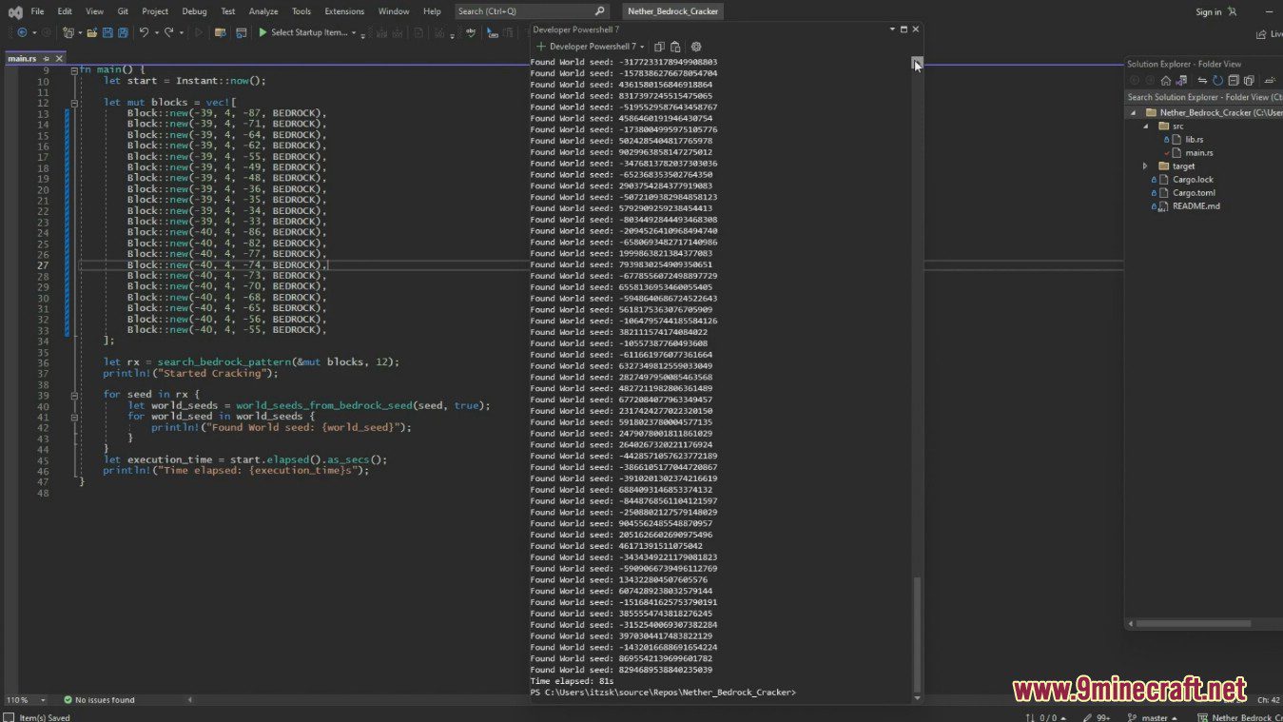Image resolution: width=1283 pixels, height=722 pixels.
Task: Select Cargo.lock file
Action: (1193, 179)
